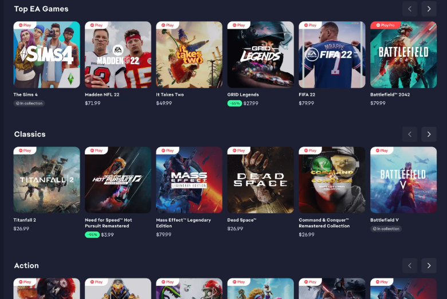Go to previous Top EA Games page
The height and width of the screenshot is (299, 447).
(x=410, y=9)
